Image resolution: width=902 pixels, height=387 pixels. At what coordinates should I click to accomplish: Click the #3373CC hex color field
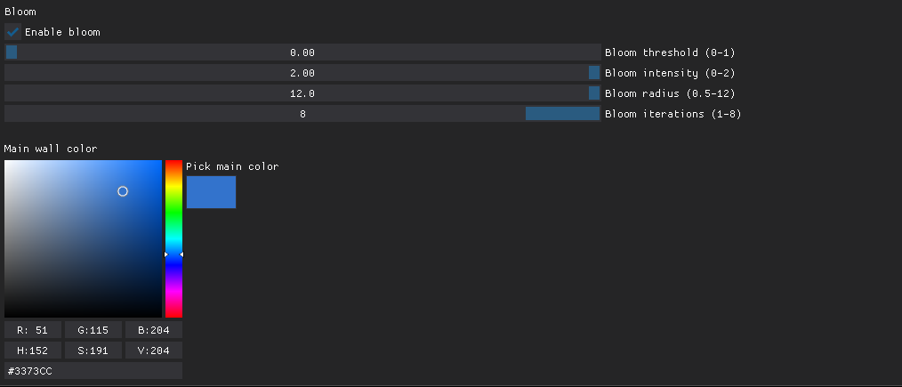pyautogui.click(x=93, y=371)
